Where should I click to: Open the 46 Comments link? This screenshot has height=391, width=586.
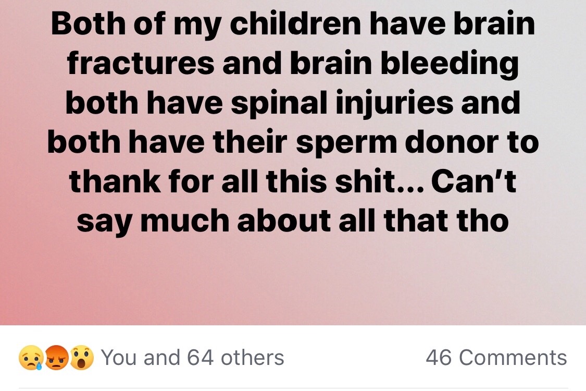(x=496, y=357)
